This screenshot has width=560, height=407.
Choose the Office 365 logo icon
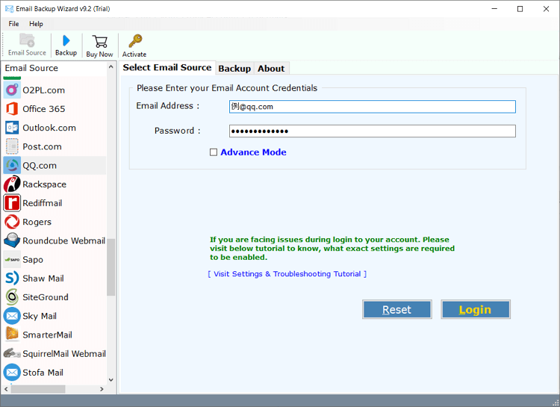pyautogui.click(x=12, y=108)
